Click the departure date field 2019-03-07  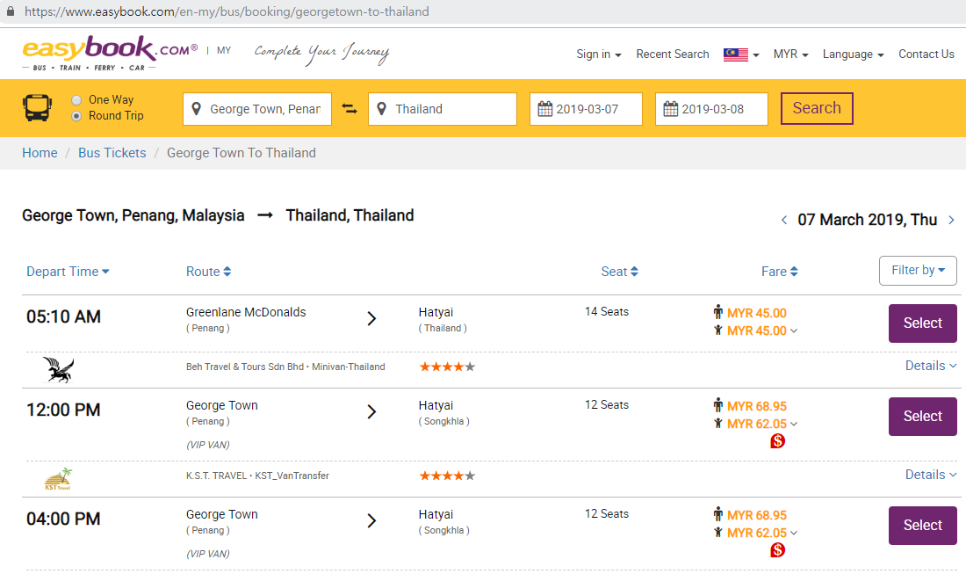click(x=586, y=109)
